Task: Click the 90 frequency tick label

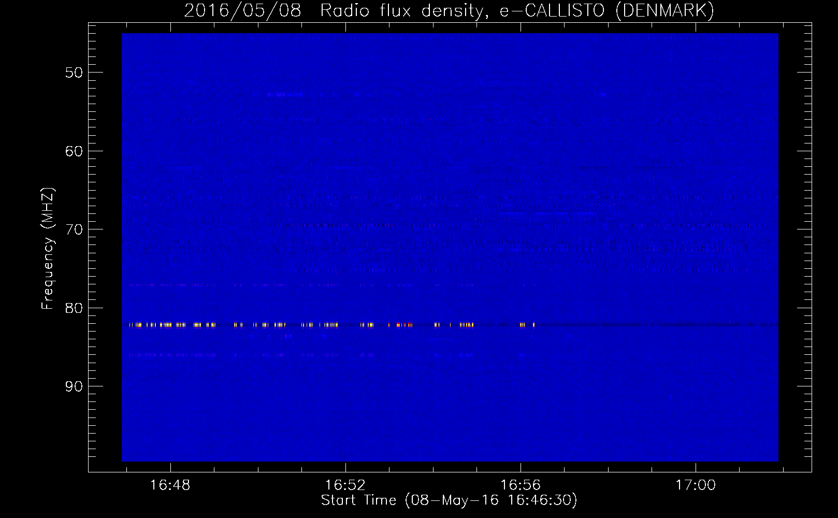Action: coord(74,386)
